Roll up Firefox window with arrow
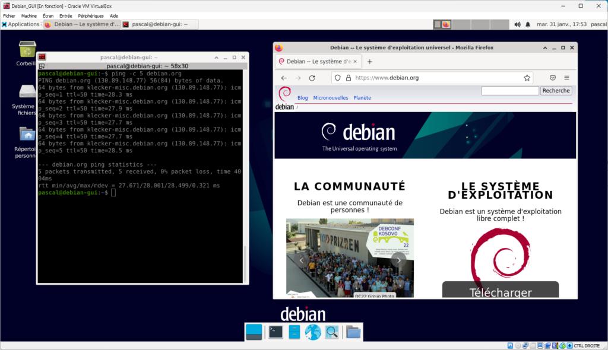 545,47
